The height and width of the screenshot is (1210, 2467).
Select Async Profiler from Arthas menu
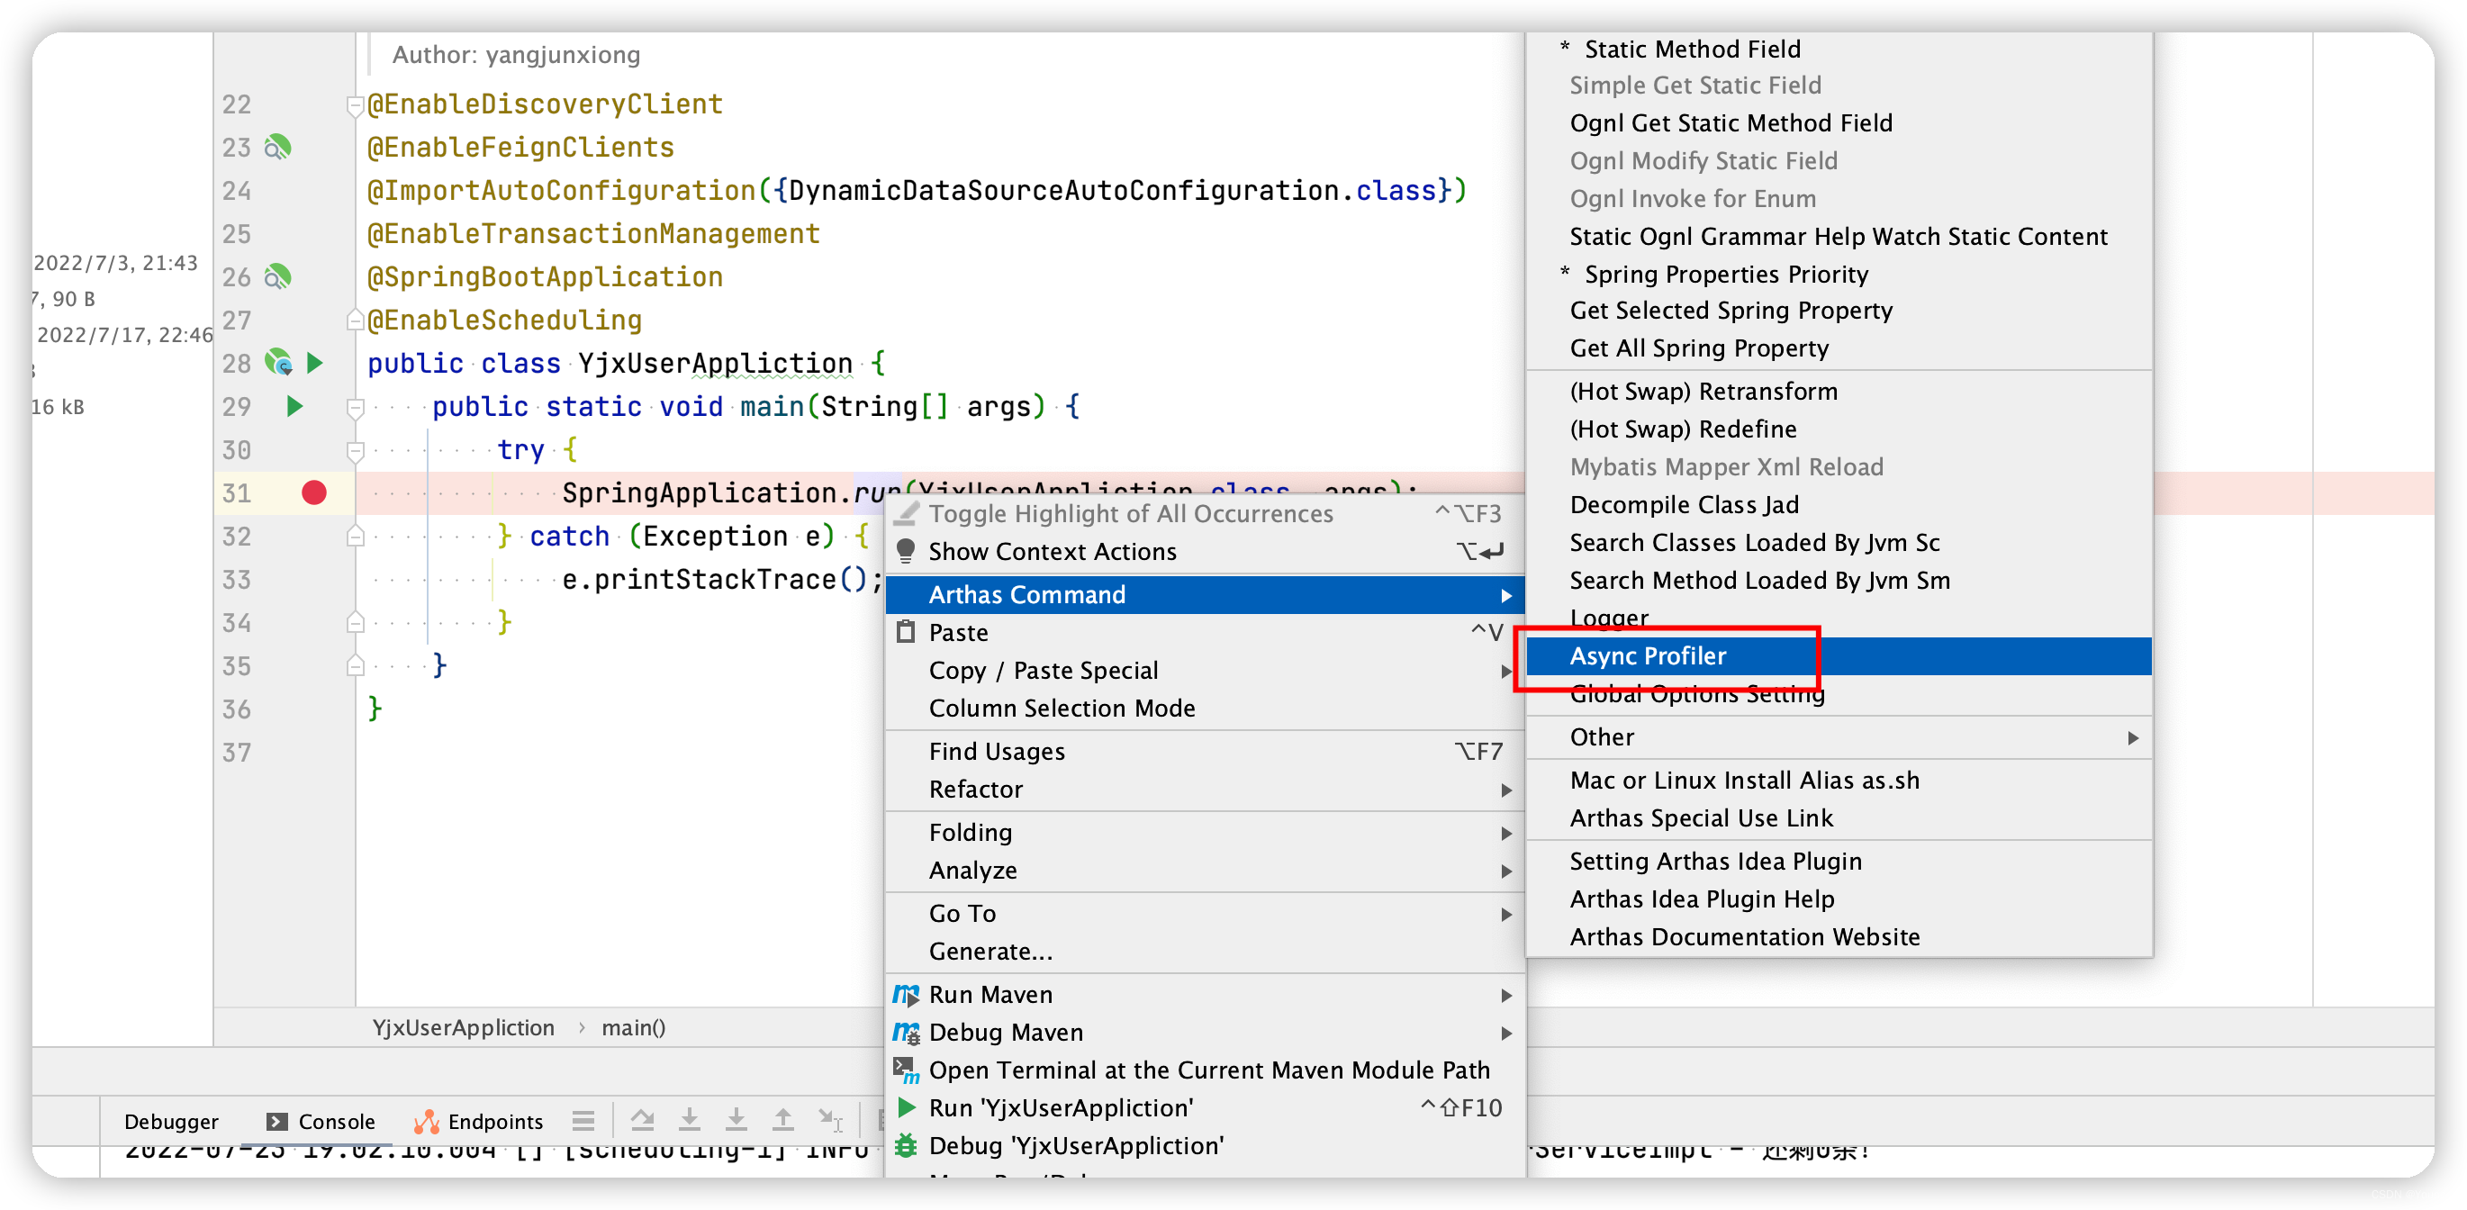coord(1839,655)
